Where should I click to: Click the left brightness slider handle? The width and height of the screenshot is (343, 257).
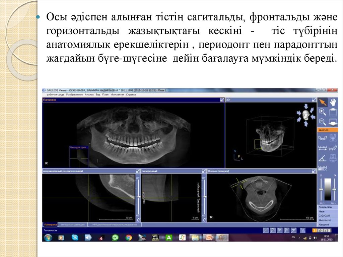pos(321,190)
